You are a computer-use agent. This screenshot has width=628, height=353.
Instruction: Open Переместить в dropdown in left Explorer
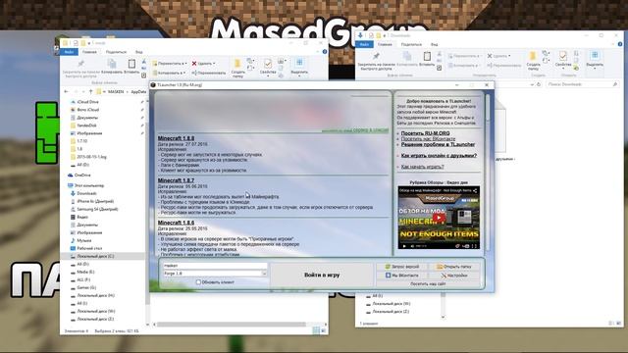pyautogui.click(x=170, y=63)
